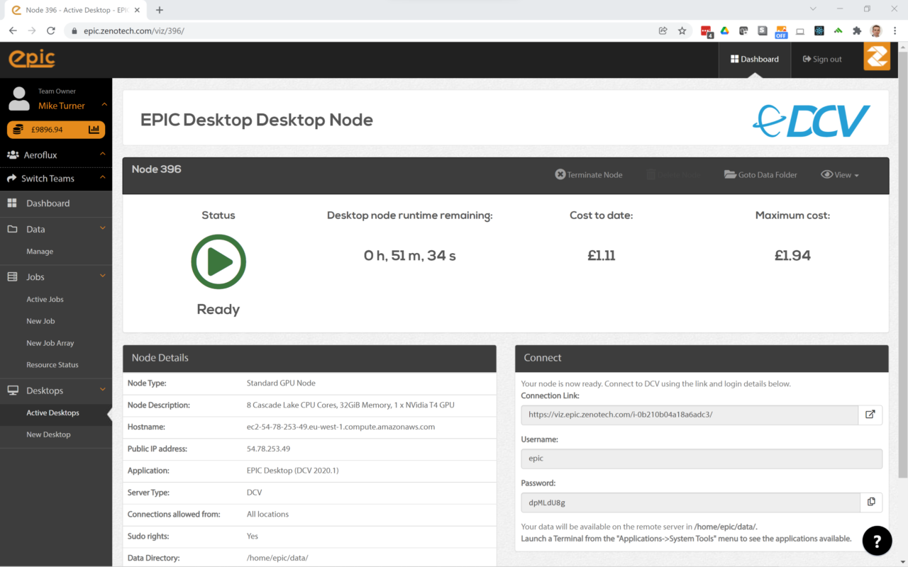Click the balance chart icon
The height and width of the screenshot is (567, 908).
pos(94,130)
